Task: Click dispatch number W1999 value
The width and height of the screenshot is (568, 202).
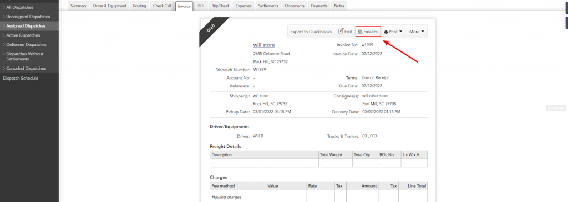Action: (260, 70)
